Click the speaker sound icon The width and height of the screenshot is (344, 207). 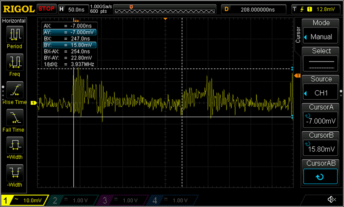tap(331, 200)
